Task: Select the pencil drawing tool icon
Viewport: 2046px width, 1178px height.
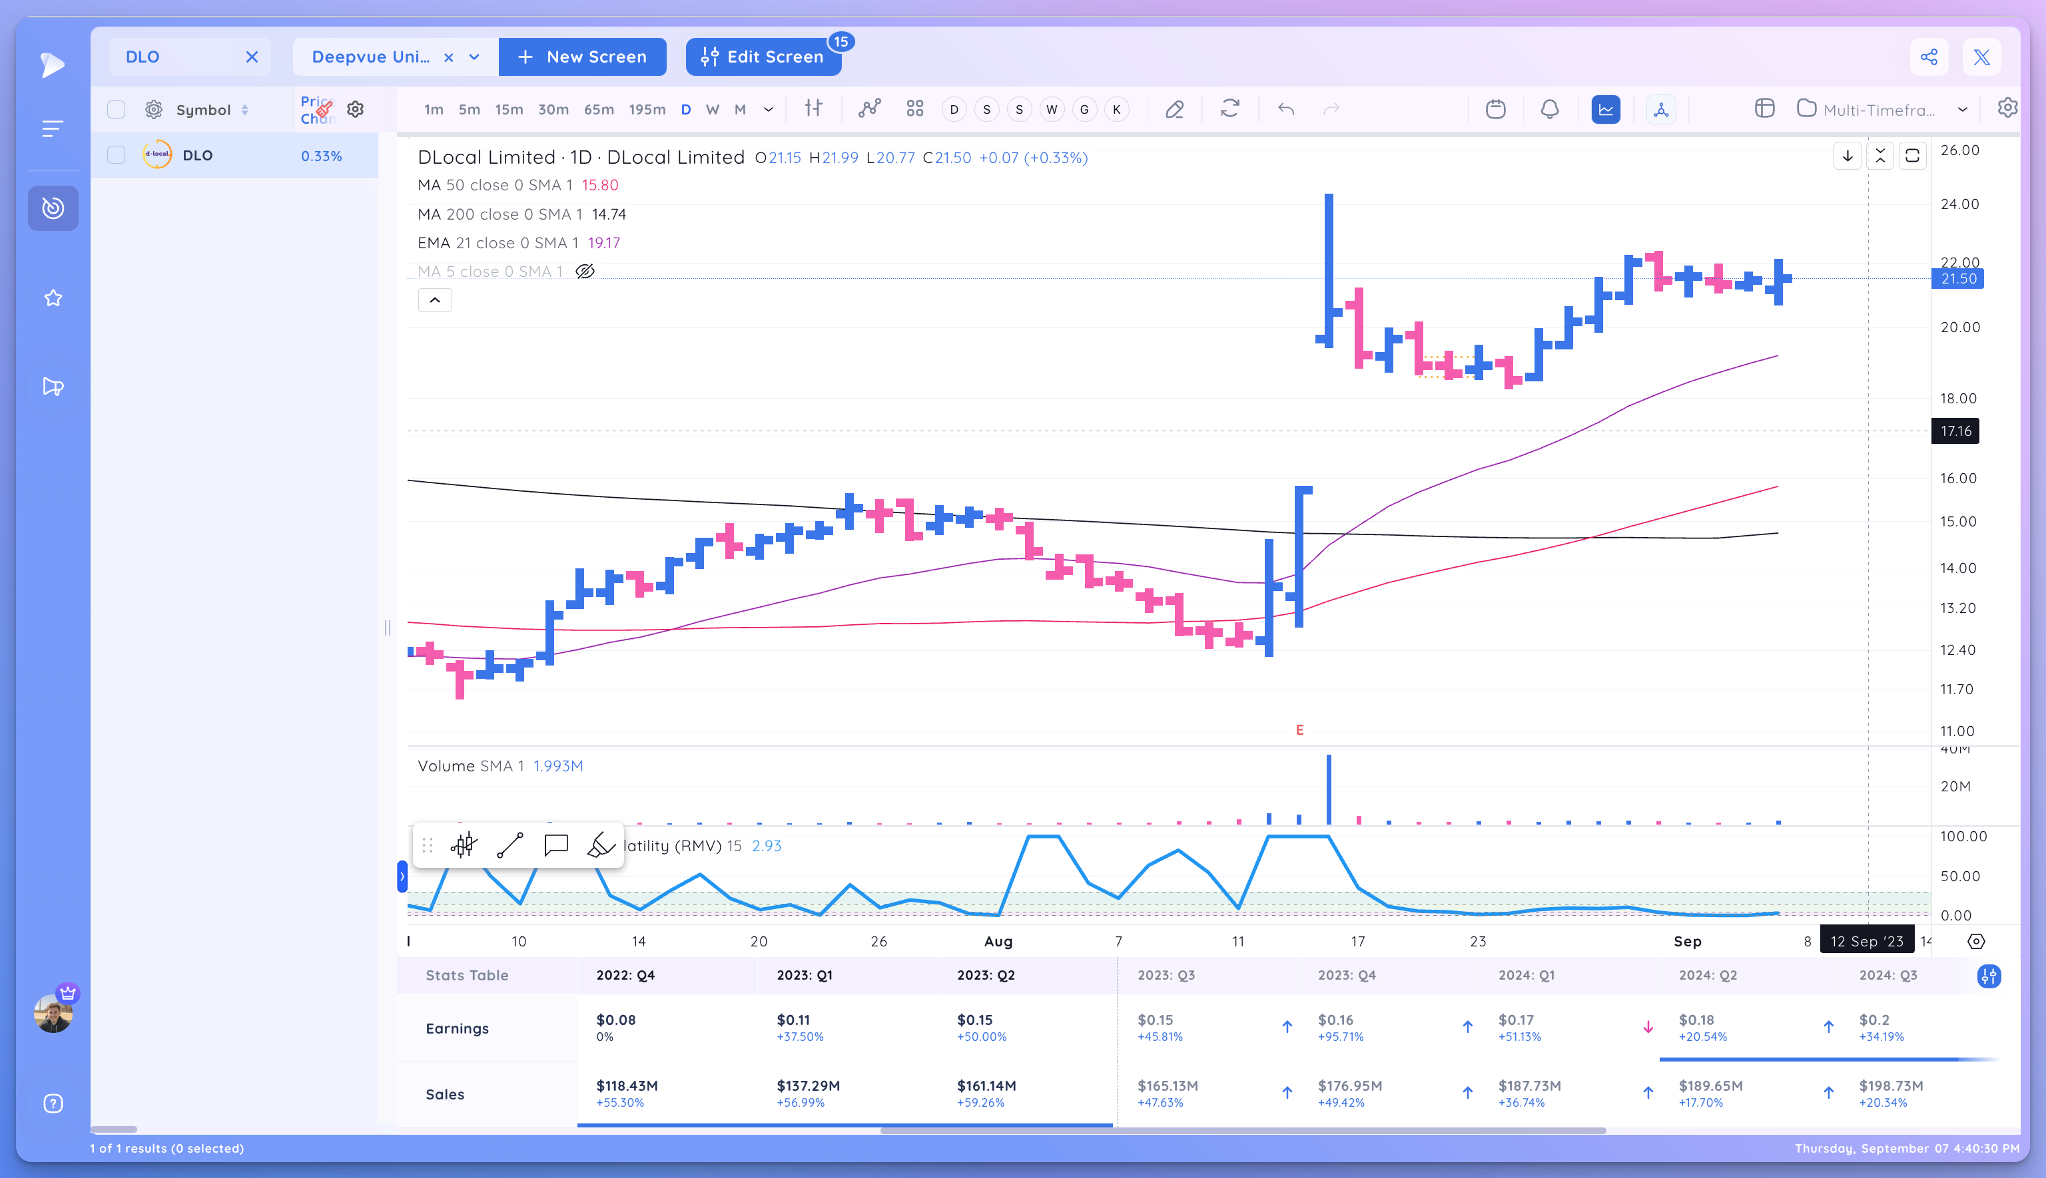Action: pos(1174,109)
